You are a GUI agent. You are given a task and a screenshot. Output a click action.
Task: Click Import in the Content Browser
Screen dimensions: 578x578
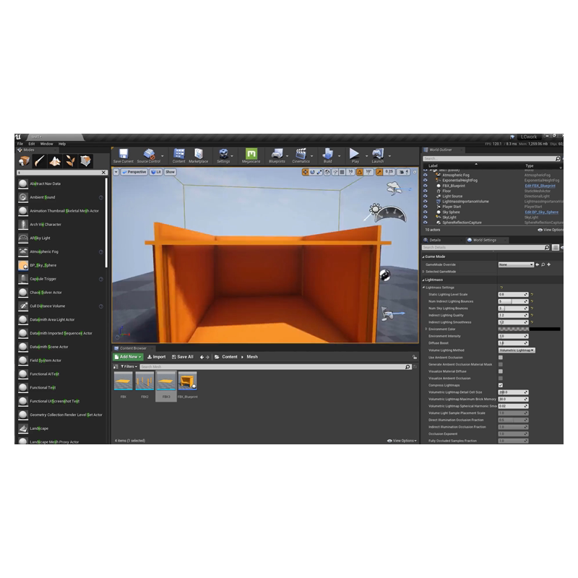(x=156, y=357)
